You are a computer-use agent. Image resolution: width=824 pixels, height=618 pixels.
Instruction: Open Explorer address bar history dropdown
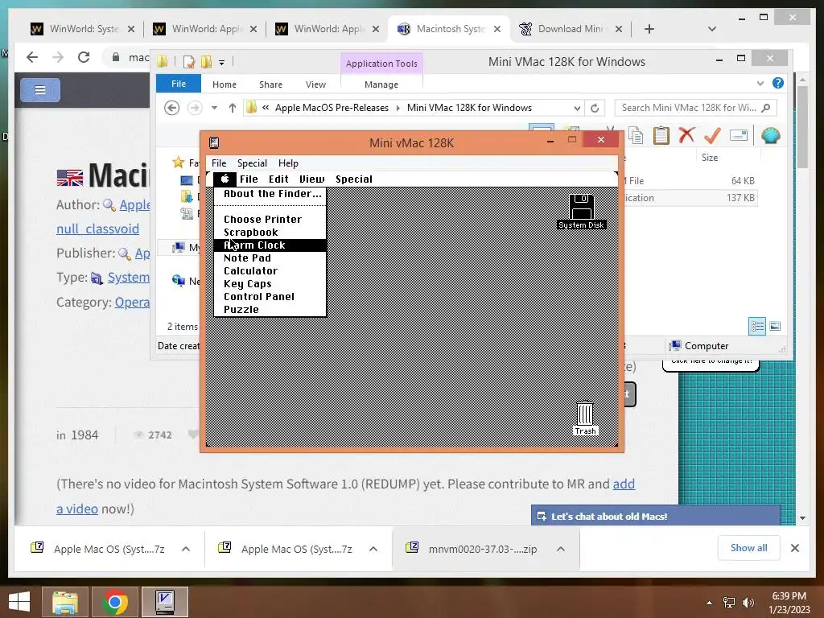pyautogui.click(x=577, y=108)
